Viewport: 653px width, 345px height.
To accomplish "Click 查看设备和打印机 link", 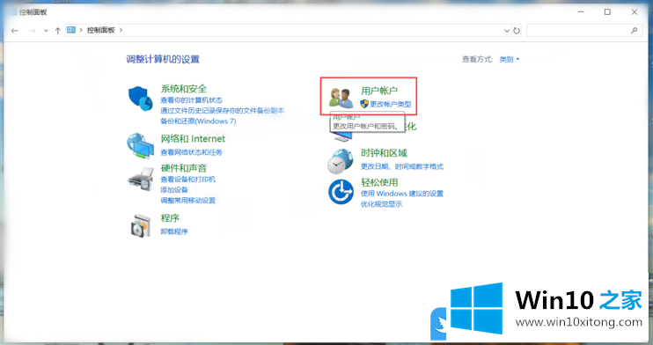I will pyautogui.click(x=187, y=180).
